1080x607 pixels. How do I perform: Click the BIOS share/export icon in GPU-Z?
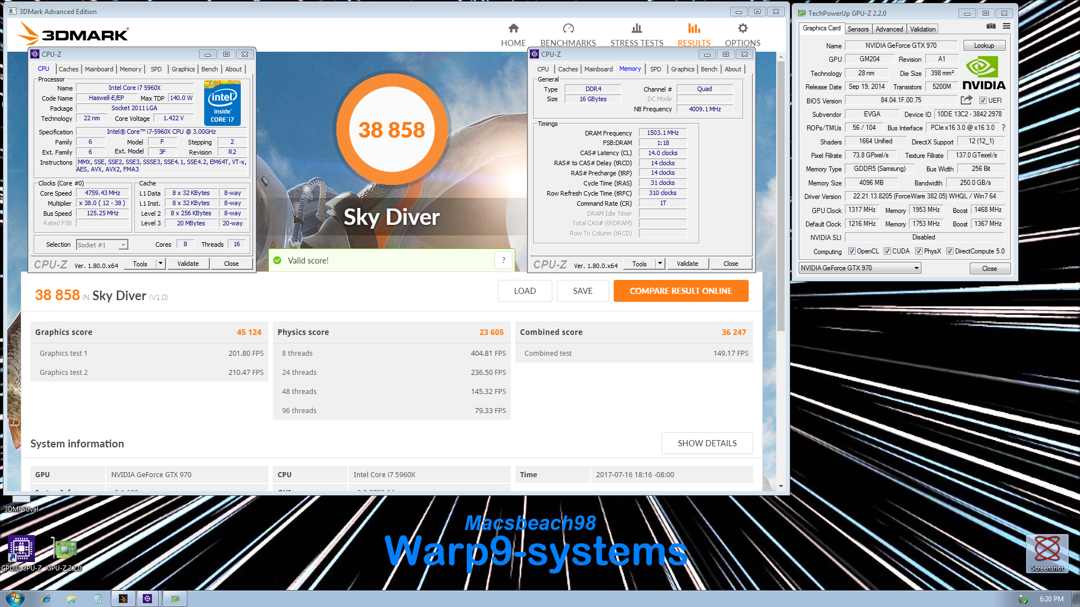click(x=966, y=100)
